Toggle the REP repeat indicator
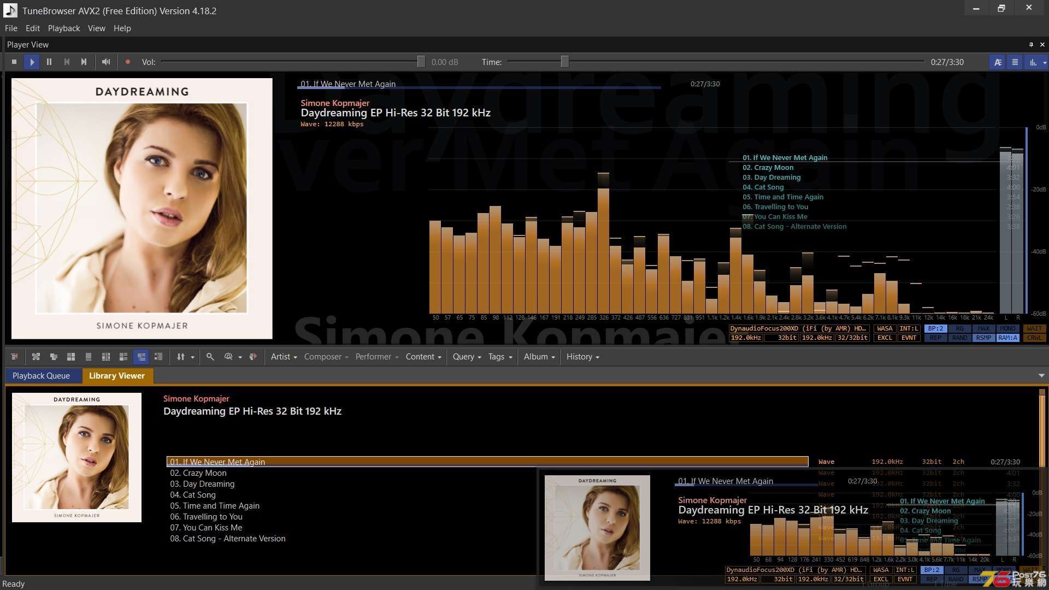Image resolution: width=1049 pixels, height=590 pixels. [935, 338]
